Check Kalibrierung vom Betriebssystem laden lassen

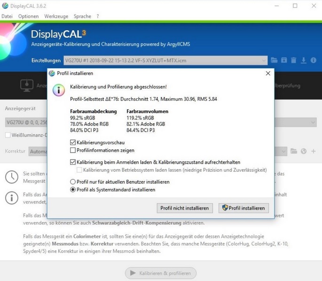(79, 170)
